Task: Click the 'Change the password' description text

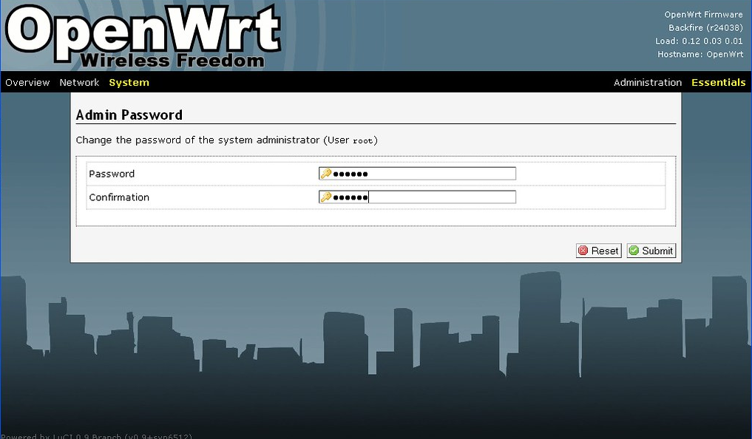Action: 227,140
